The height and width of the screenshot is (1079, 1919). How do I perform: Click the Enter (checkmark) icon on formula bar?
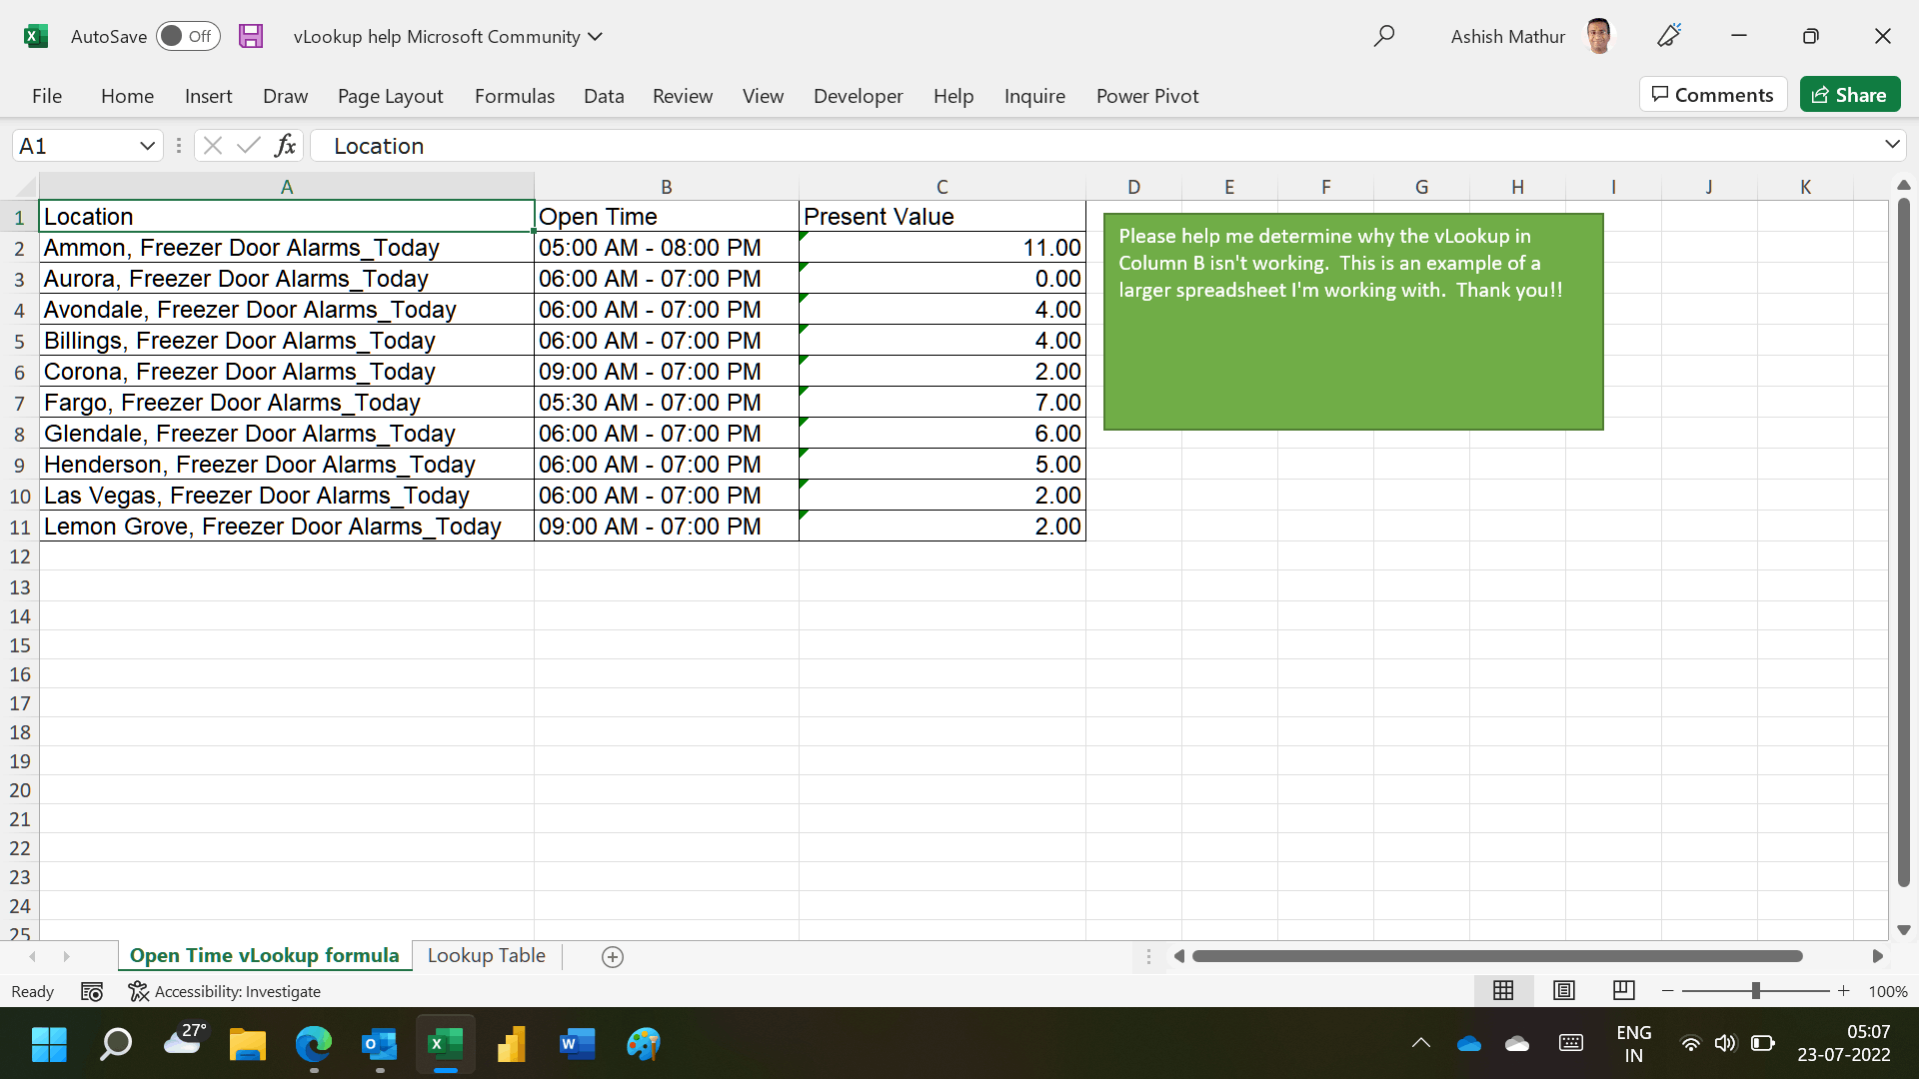248,145
